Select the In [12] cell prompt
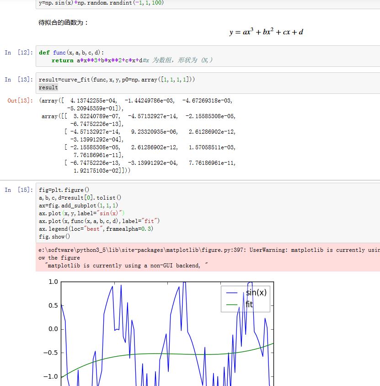The image size is (380, 386). [18, 53]
